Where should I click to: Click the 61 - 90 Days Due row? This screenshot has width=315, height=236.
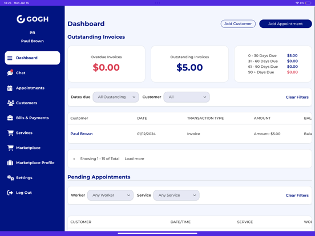click(273, 67)
